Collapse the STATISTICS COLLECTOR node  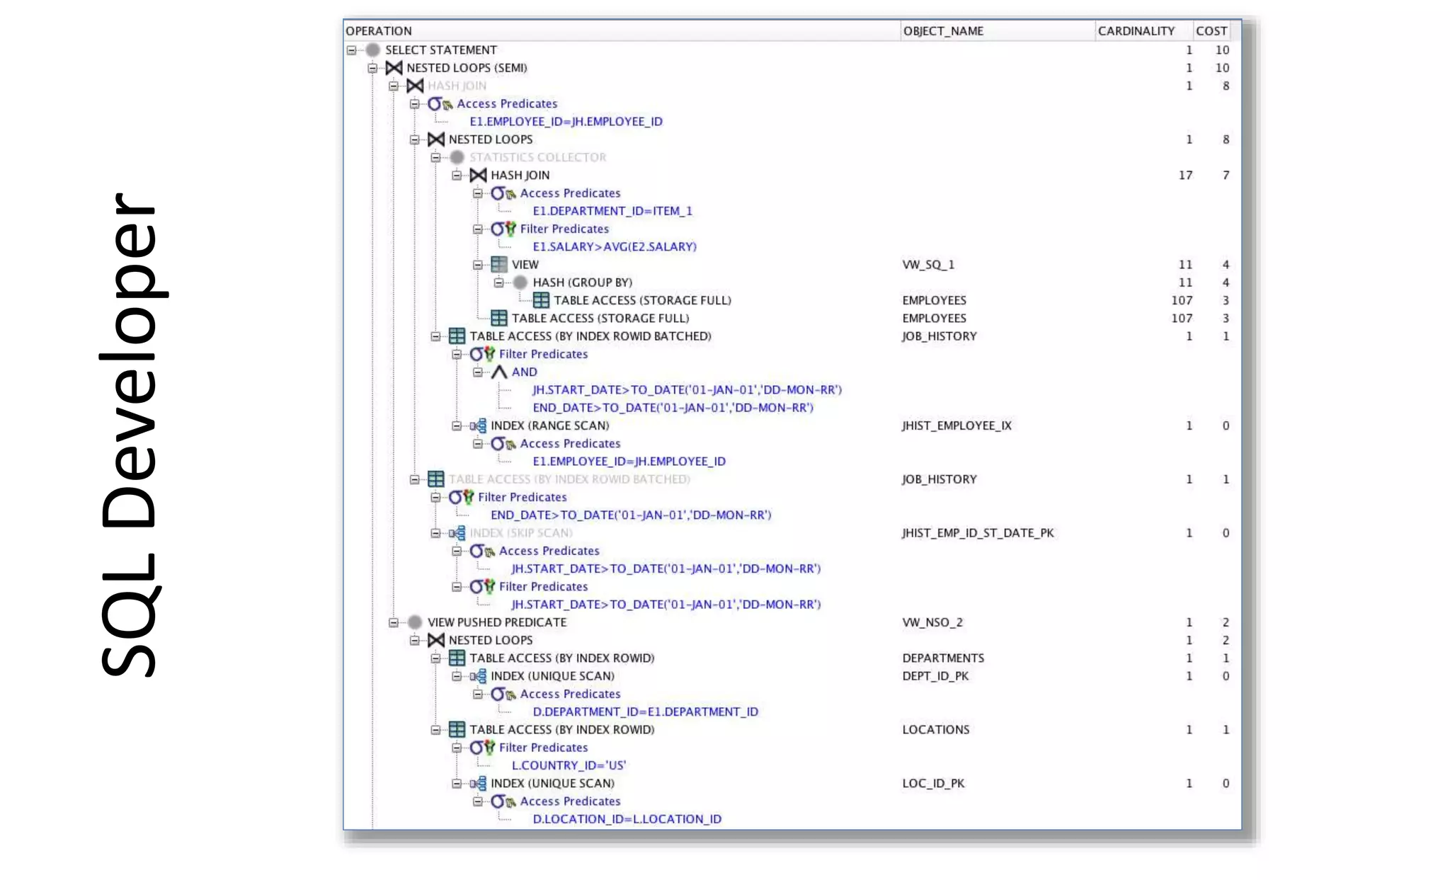point(435,157)
